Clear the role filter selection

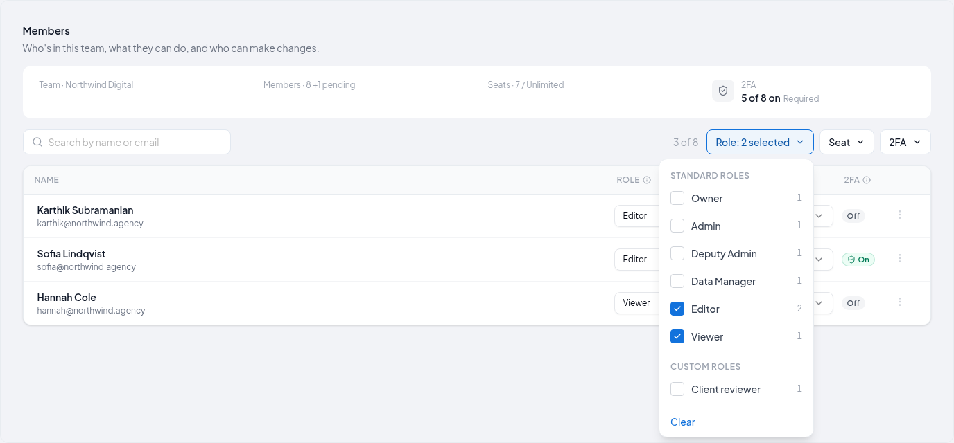tap(683, 422)
